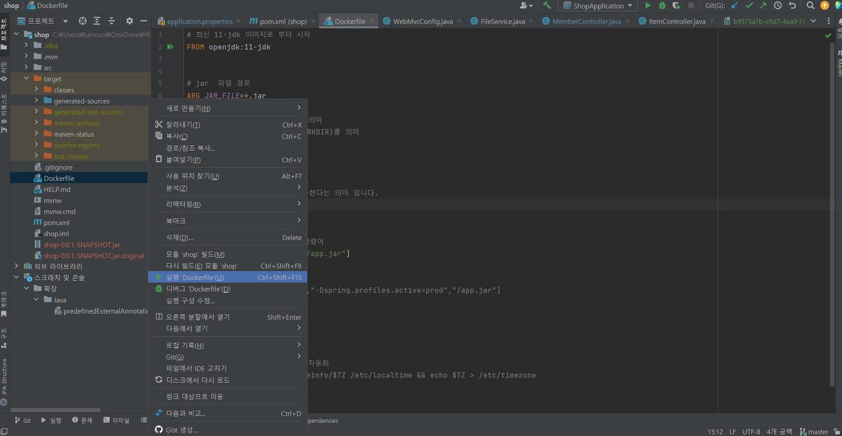Image resolution: width=842 pixels, height=436 pixels.
Task: Expand the maven-status folder
Action: coord(37,134)
